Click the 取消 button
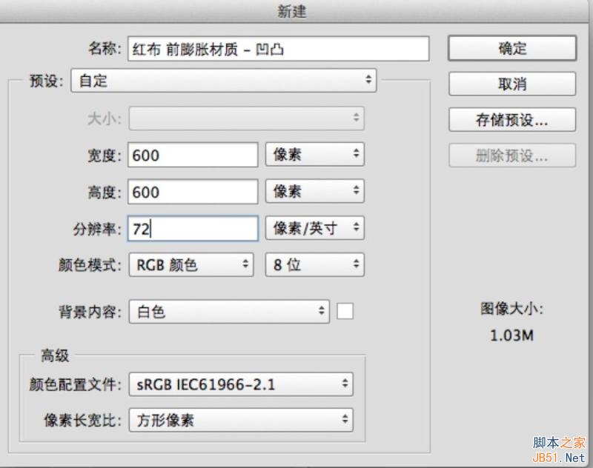593x468 pixels. 512,84
